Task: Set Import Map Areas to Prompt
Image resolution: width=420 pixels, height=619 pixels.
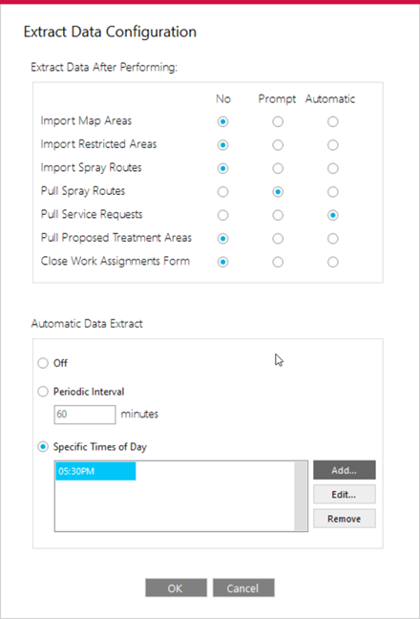Action: point(278,121)
